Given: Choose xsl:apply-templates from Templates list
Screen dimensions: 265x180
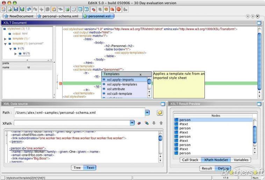Looking at the screenshot, I should (x=124, y=84).
